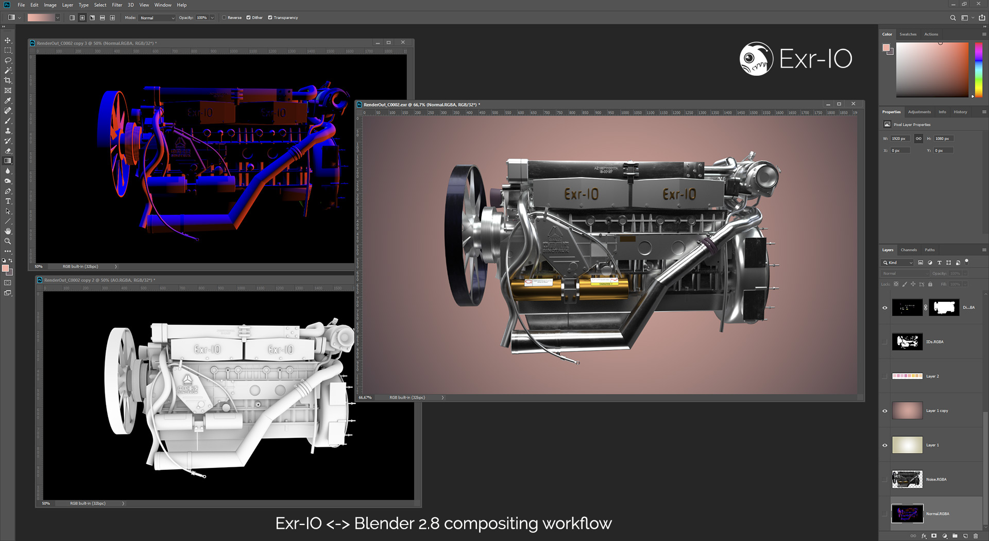This screenshot has height=541, width=989.
Task: Toggle the Transparency checkbox
Action: [x=270, y=18]
